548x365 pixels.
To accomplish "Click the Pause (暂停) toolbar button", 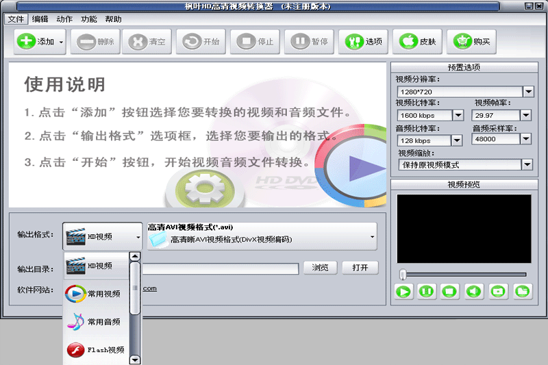I will (x=310, y=42).
